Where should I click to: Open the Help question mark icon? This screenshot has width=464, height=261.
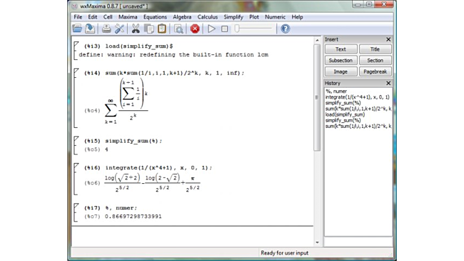(x=285, y=28)
